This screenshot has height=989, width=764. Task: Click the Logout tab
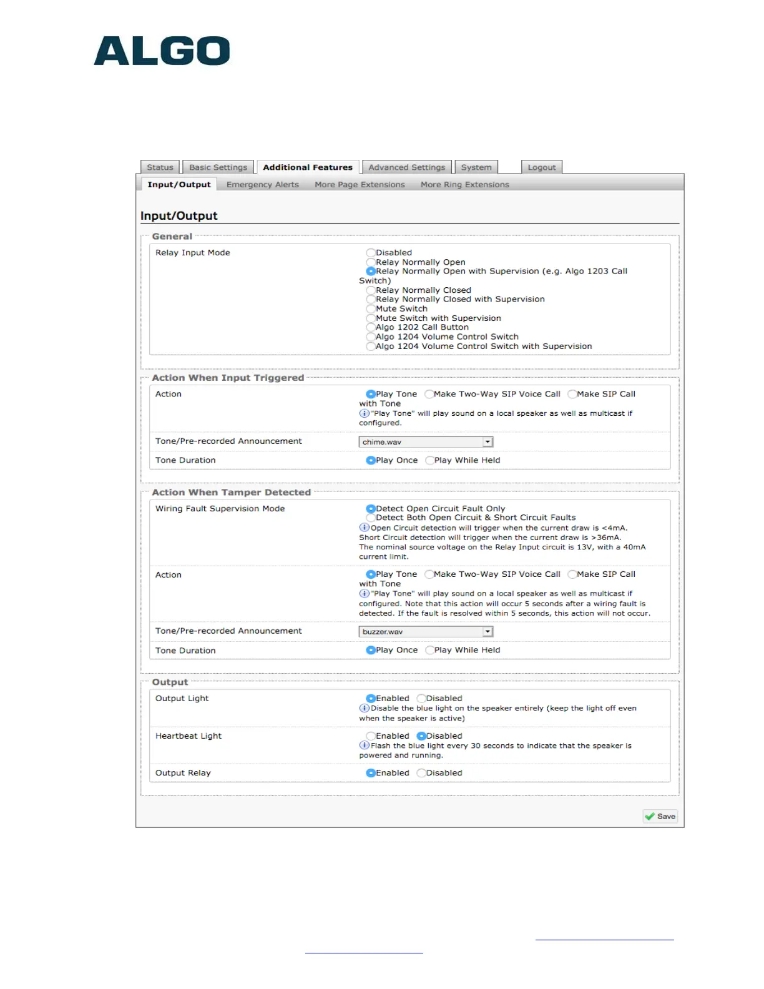[541, 167]
